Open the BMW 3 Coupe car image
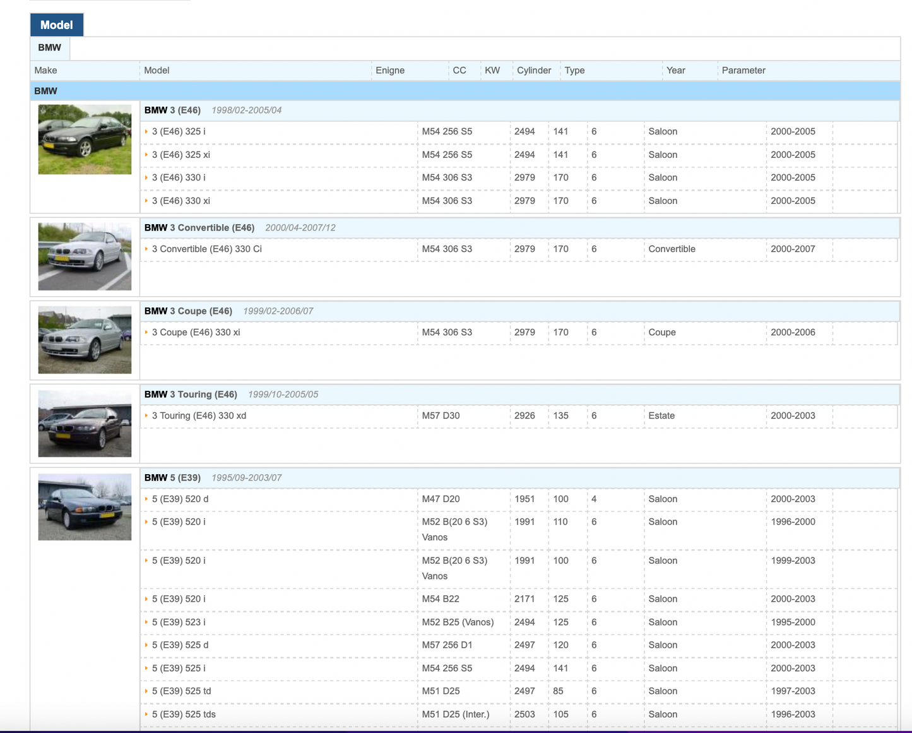Image resolution: width=912 pixels, height=733 pixels. (85, 340)
